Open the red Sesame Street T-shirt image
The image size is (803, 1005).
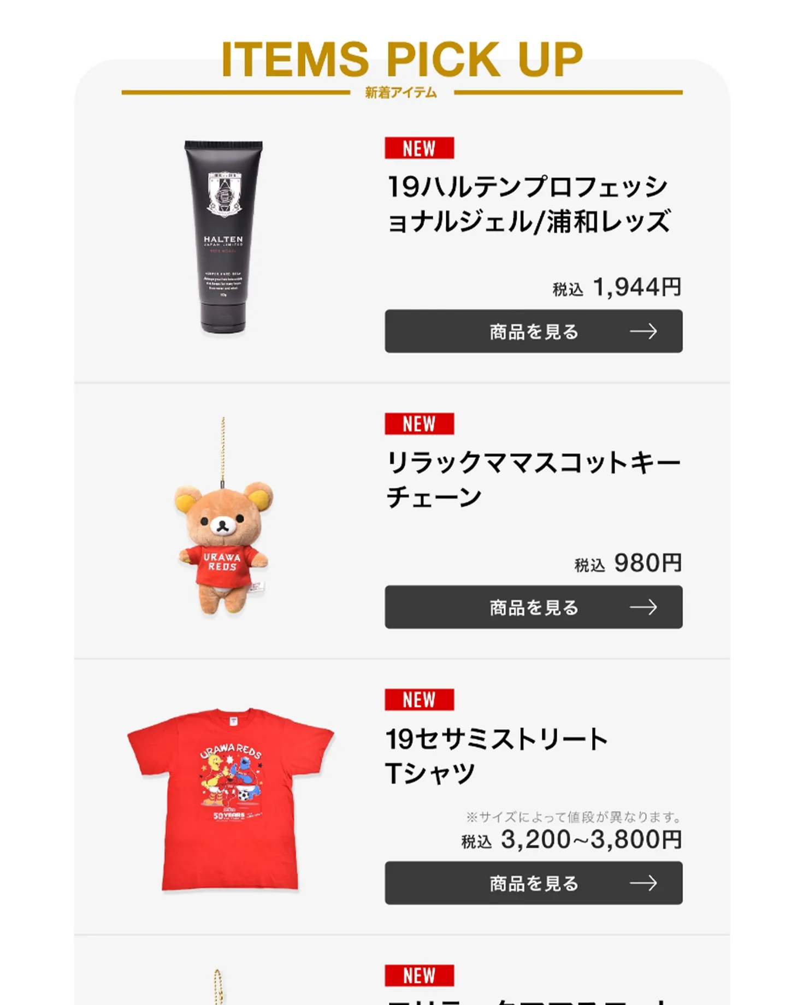point(231,799)
